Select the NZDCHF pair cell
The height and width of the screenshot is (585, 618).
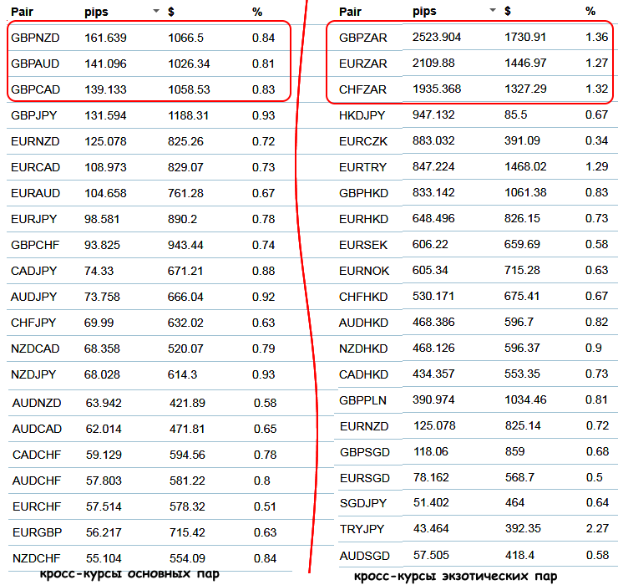click(x=37, y=559)
